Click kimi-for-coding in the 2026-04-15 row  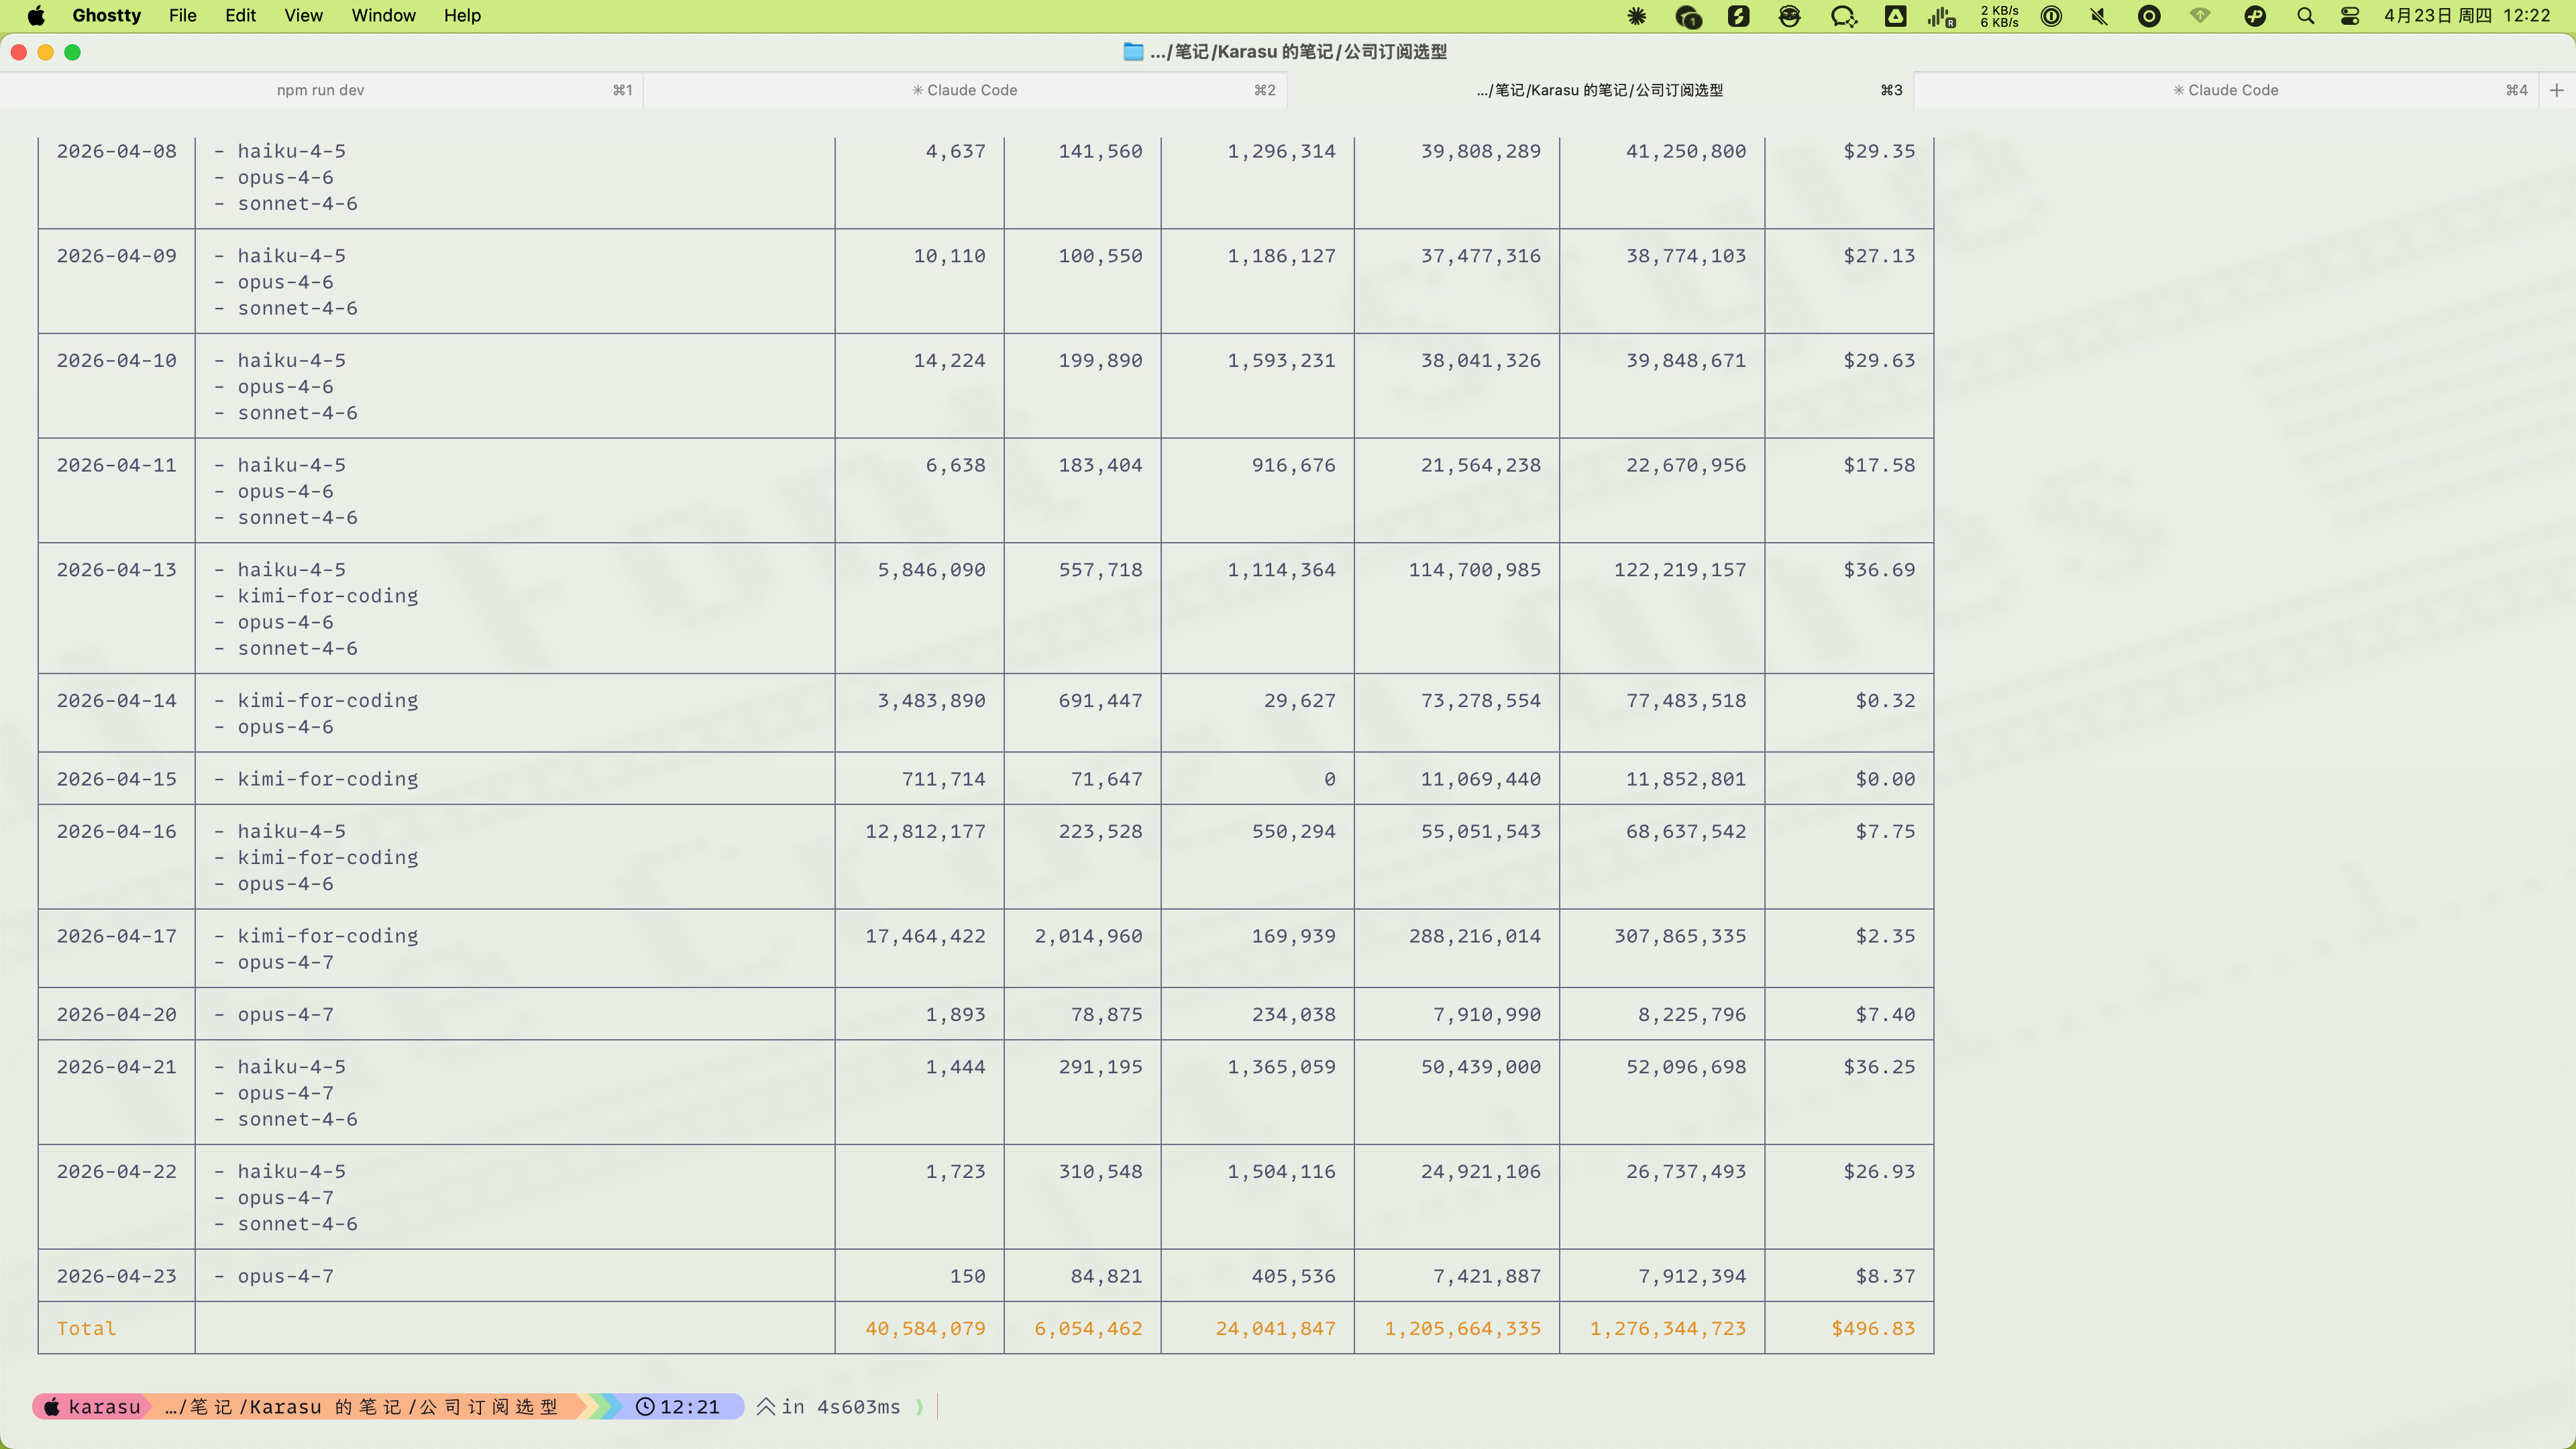328,779
